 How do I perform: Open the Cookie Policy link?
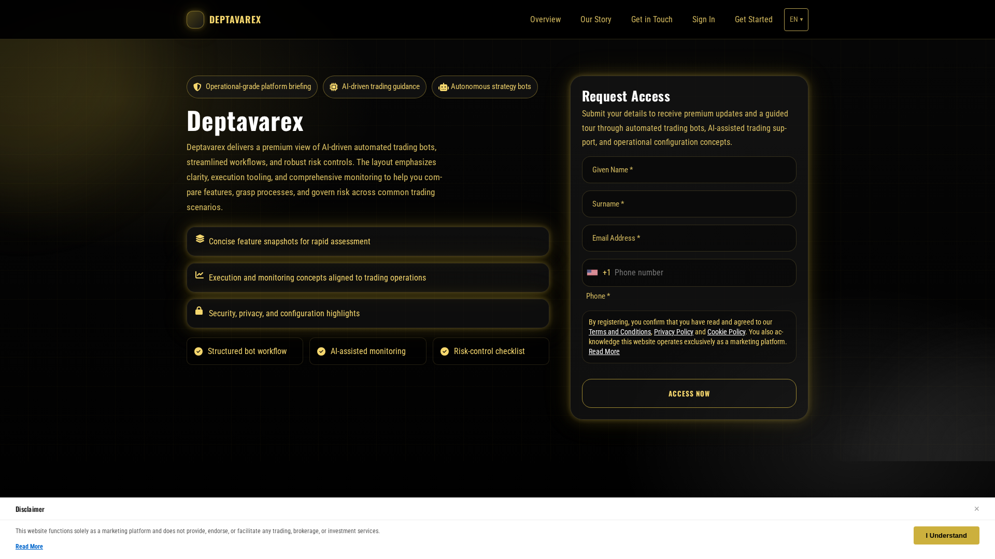(726, 332)
